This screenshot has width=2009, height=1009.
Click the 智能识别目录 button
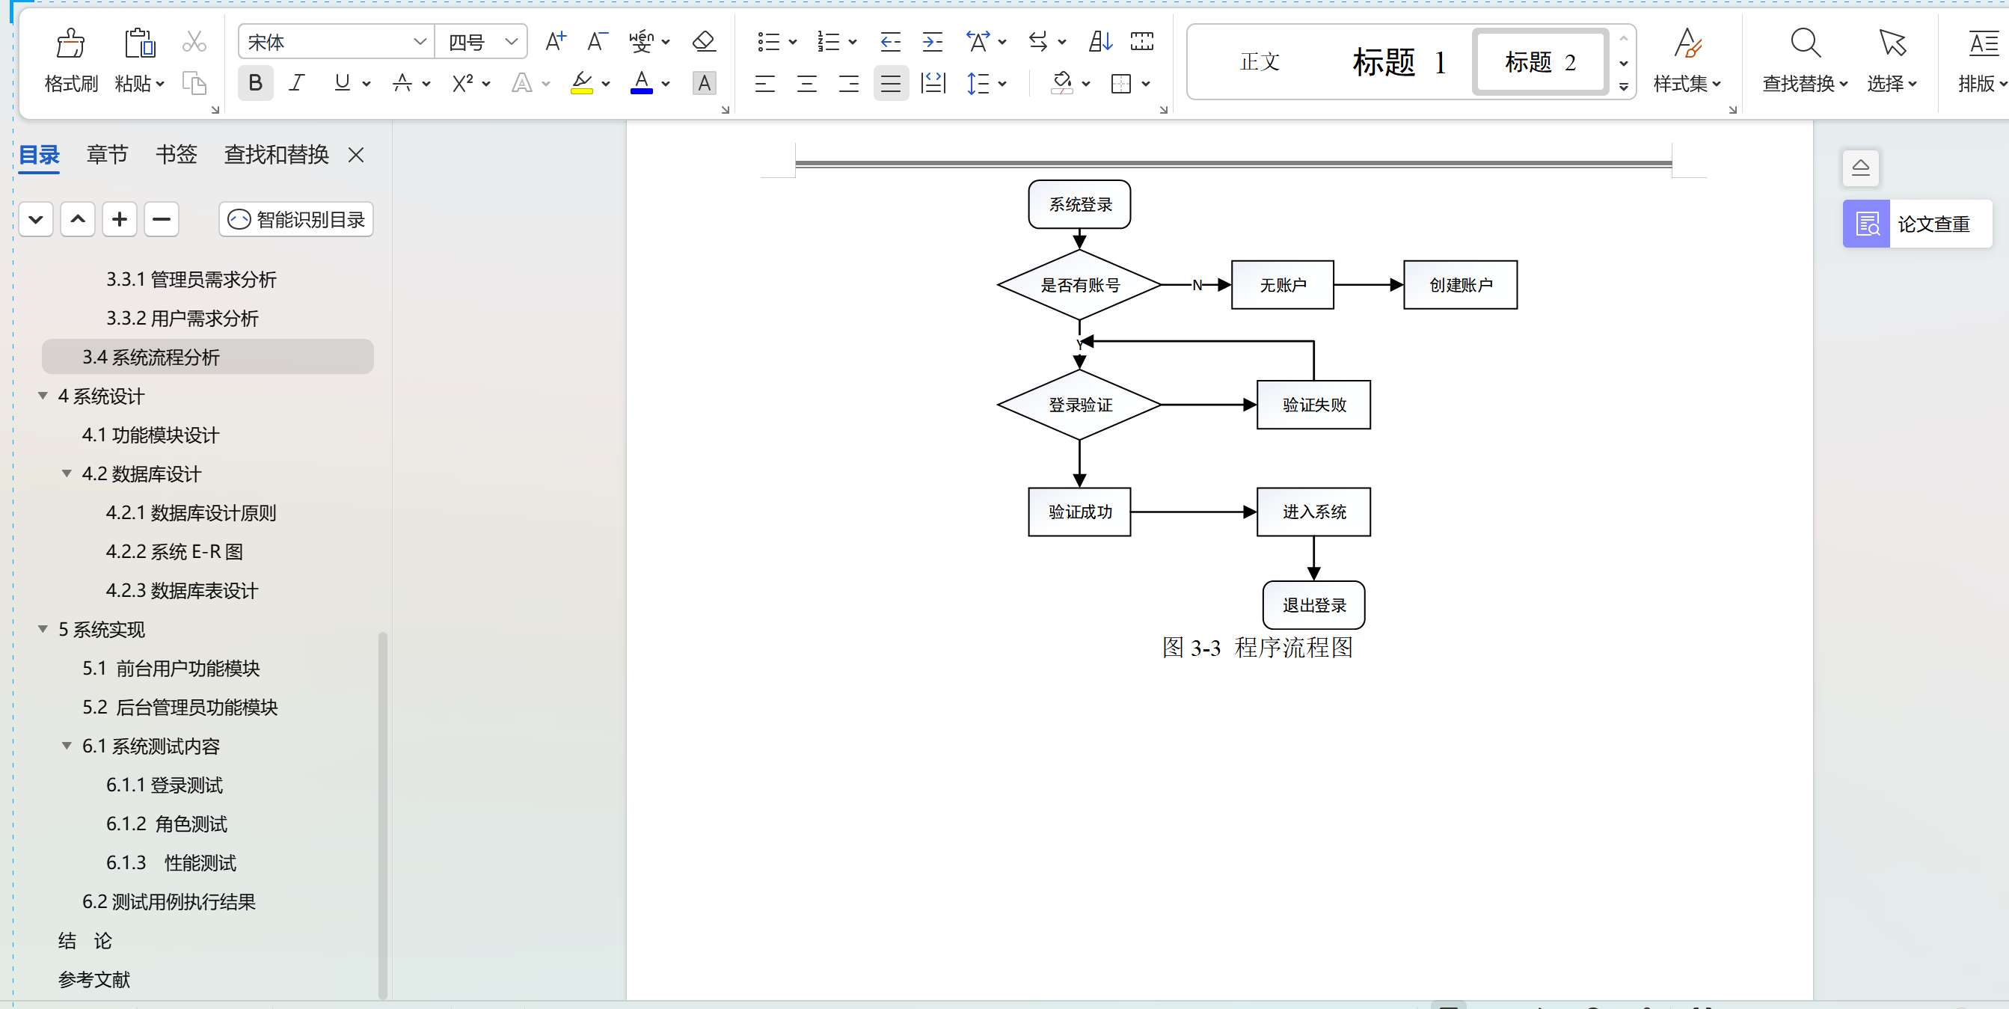pos(296,220)
